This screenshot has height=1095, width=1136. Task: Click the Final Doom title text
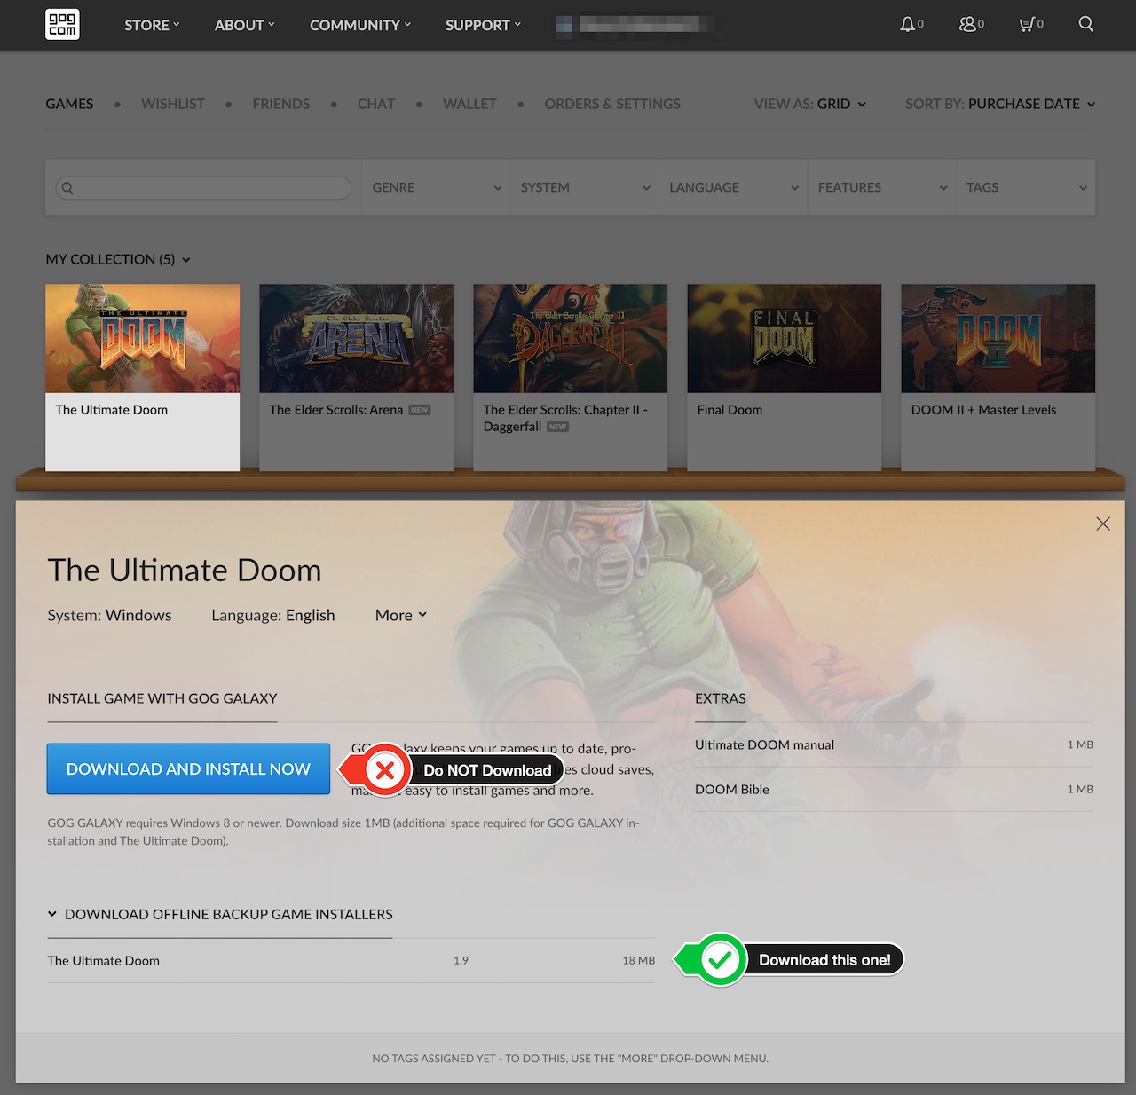730,410
